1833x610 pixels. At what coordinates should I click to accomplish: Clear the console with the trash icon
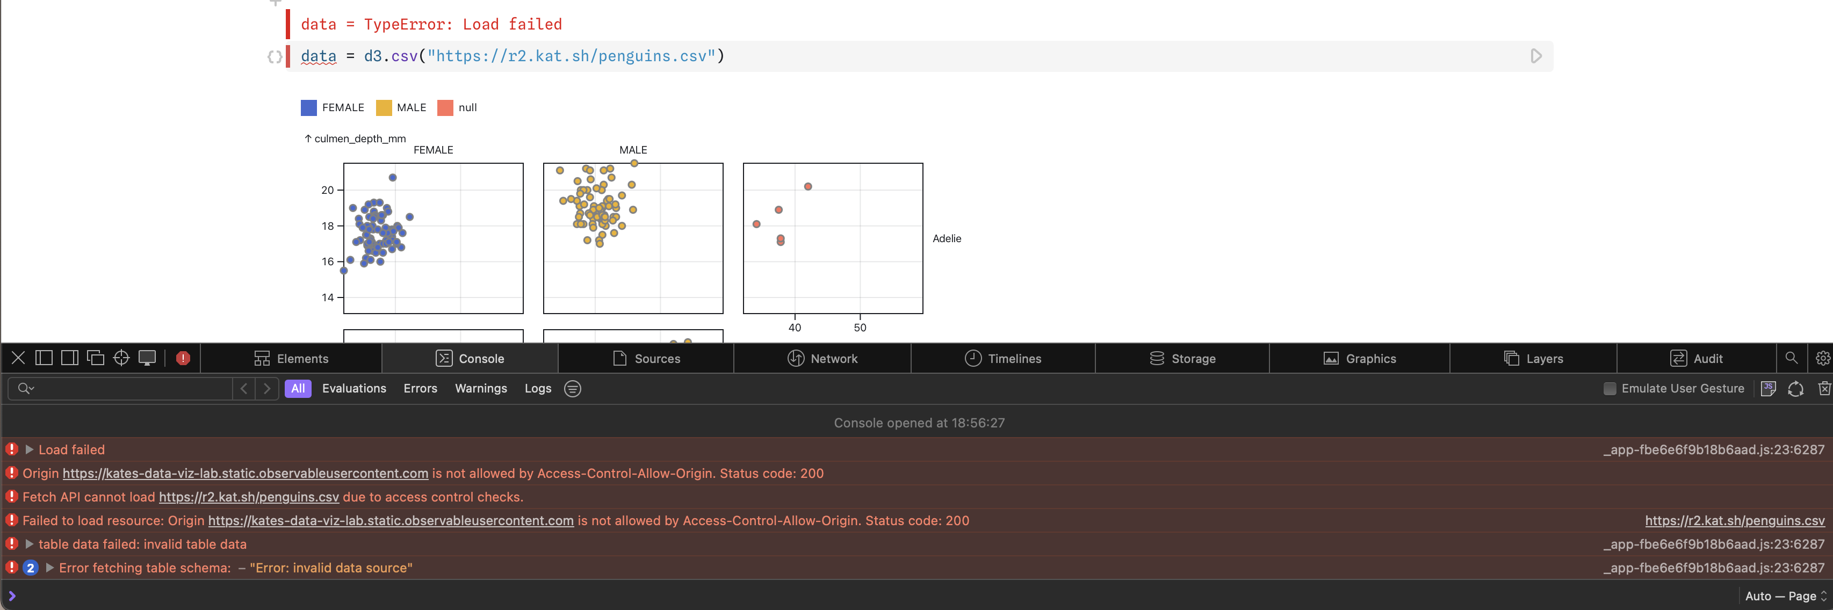pos(1824,388)
